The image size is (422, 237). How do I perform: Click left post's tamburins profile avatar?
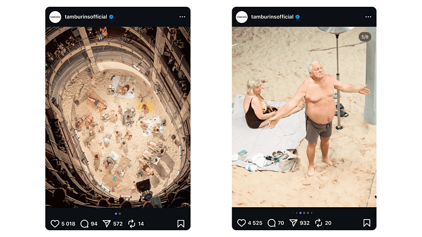55,17
